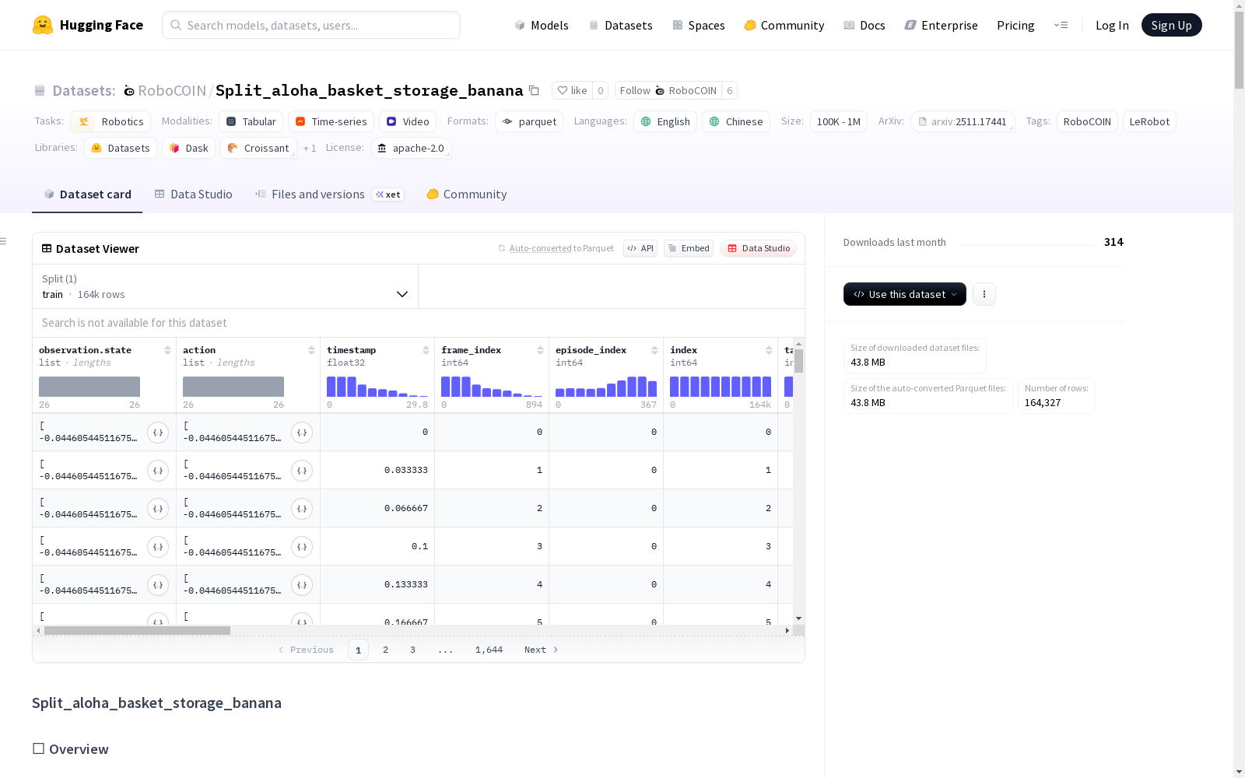Open the API button in Dataset Viewer
This screenshot has height=778, width=1245.
[640, 248]
